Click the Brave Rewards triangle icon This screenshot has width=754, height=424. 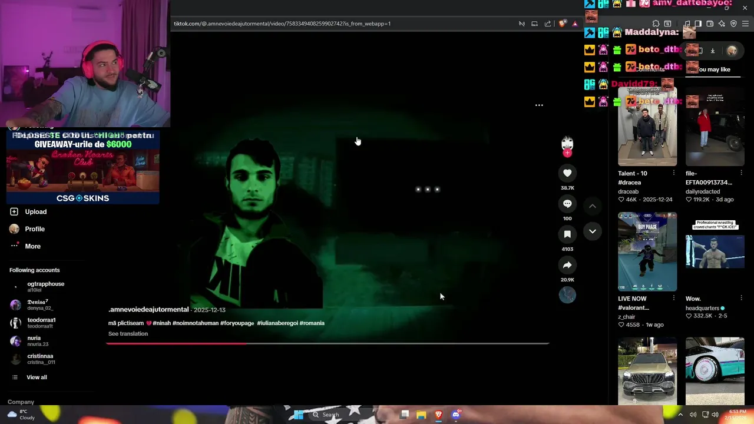pos(575,24)
